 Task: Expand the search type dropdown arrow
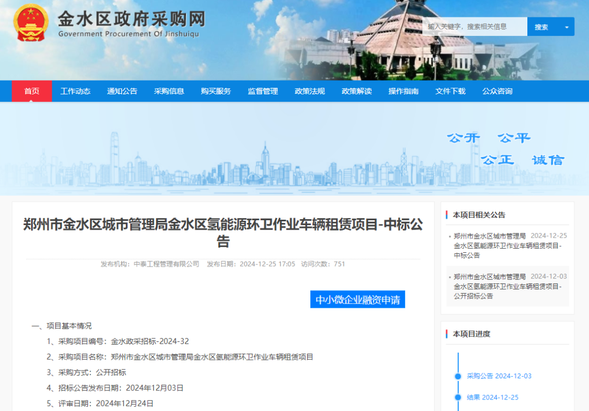coord(567,27)
